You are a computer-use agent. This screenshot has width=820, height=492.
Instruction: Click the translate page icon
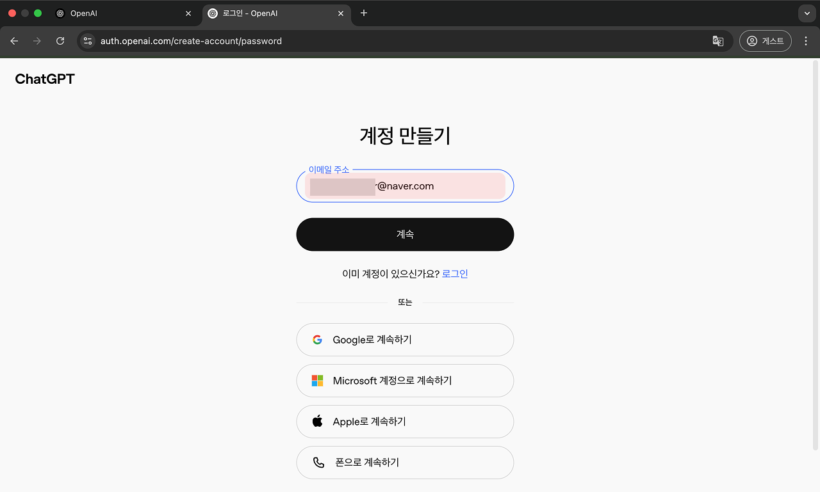(718, 41)
